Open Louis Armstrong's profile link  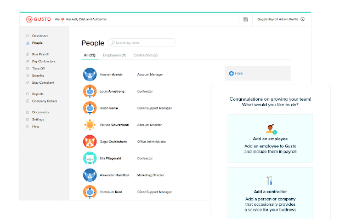(x=111, y=91)
